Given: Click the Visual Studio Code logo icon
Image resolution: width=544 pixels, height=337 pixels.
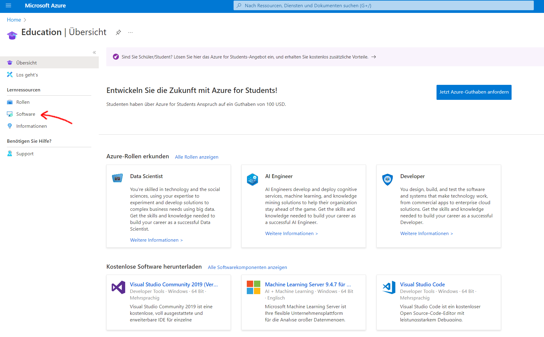Looking at the screenshot, I should click(389, 287).
